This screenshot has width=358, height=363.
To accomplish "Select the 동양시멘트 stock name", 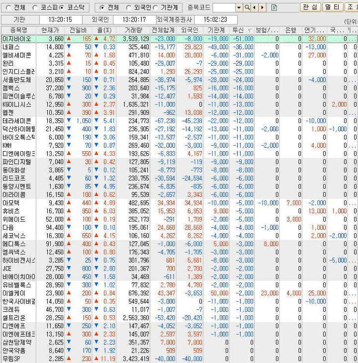I will pos(17,186).
